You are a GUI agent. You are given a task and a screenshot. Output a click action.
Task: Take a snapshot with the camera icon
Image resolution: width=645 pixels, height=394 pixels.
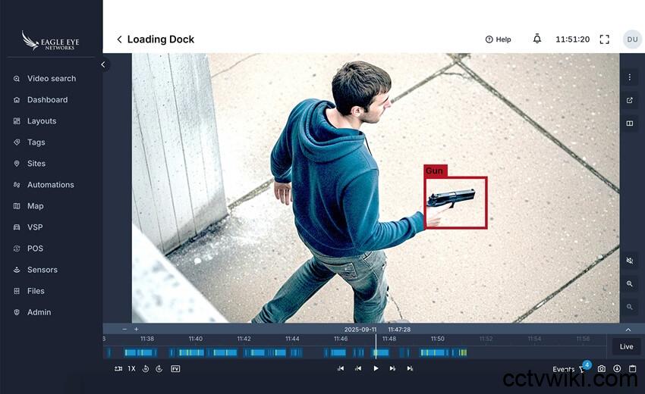pos(602,369)
